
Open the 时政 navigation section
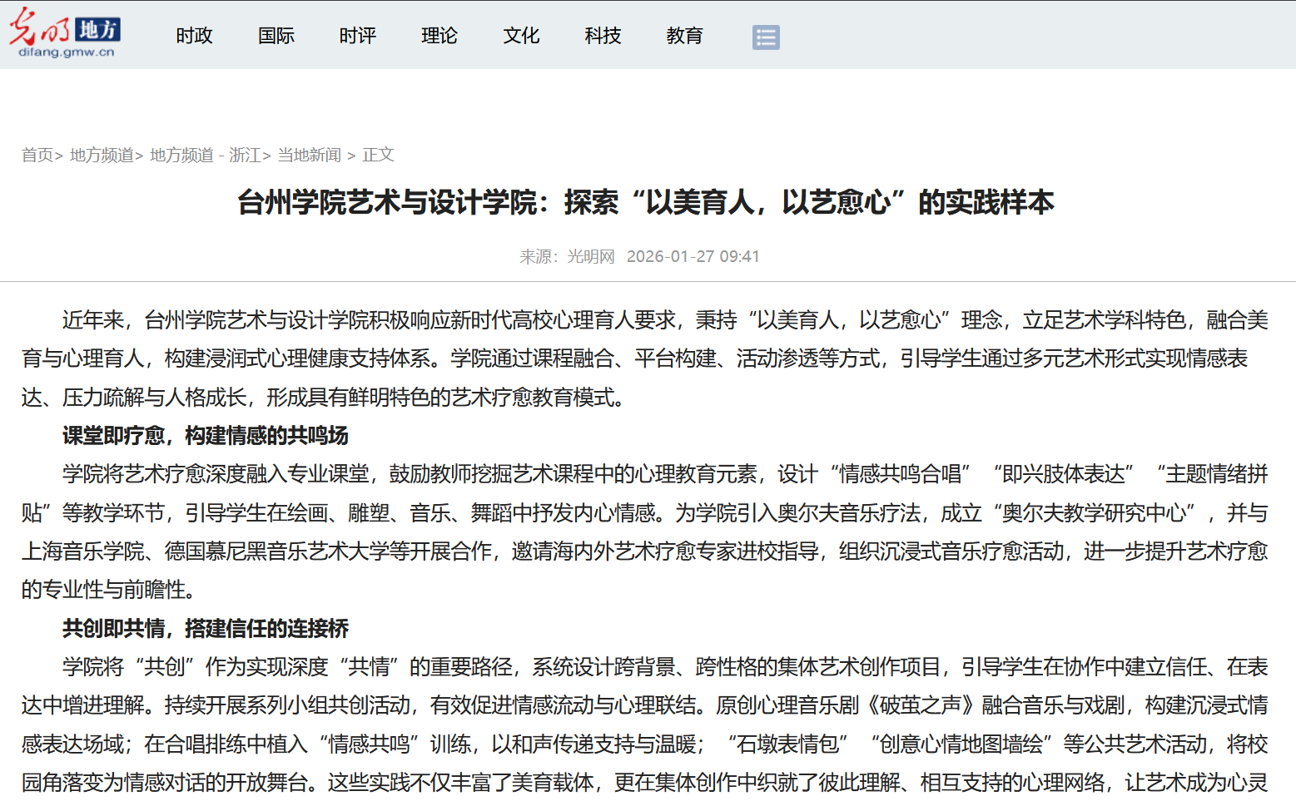click(194, 36)
